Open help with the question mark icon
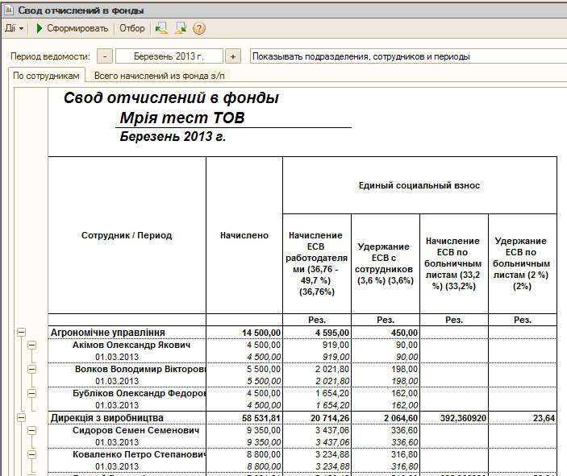The height and width of the screenshot is (476, 567). pyautogui.click(x=199, y=28)
